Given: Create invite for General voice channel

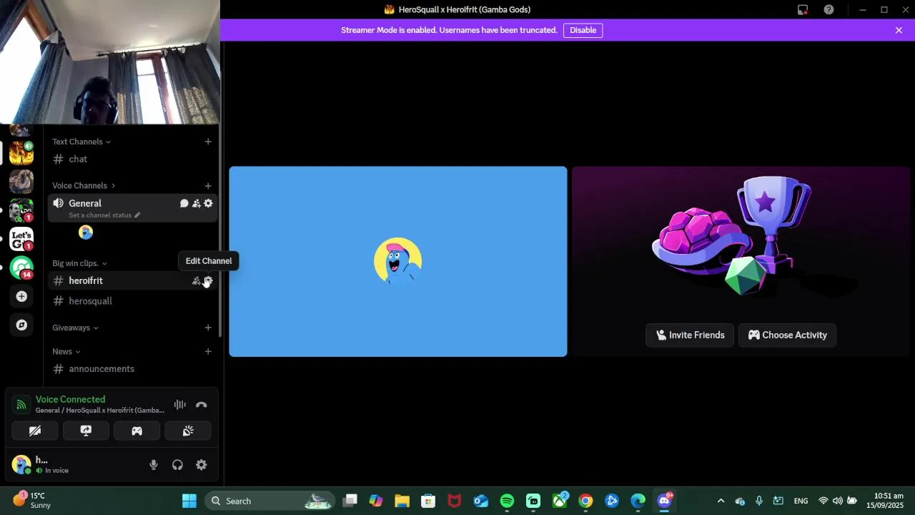Looking at the screenshot, I should click(x=196, y=204).
